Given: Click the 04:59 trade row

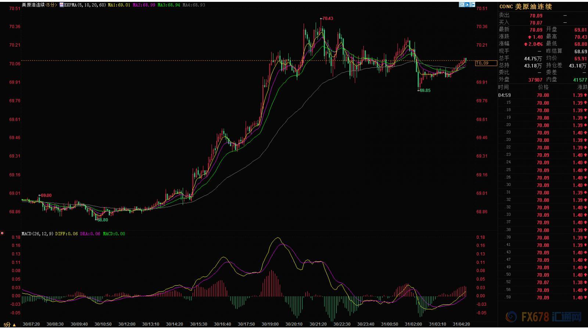Looking at the screenshot, I should tap(542, 95).
